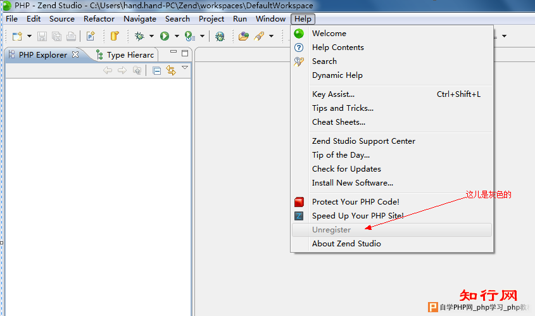Screen dimensions: 535x316
Task: Click the Up level icon in PHP Explorer
Action: pos(137,70)
